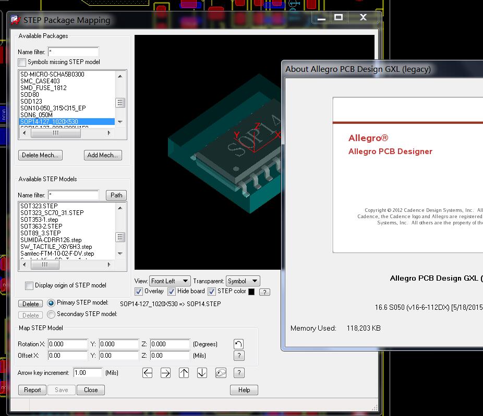This screenshot has width=483, height=416.
Task: Click the Add Mech... button
Action: (103, 155)
